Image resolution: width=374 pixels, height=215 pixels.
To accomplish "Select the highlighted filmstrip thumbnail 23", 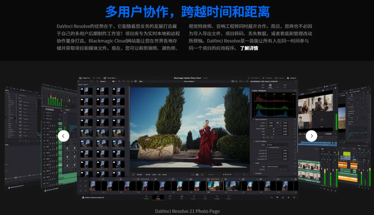I will pyautogui.click(x=215, y=186).
